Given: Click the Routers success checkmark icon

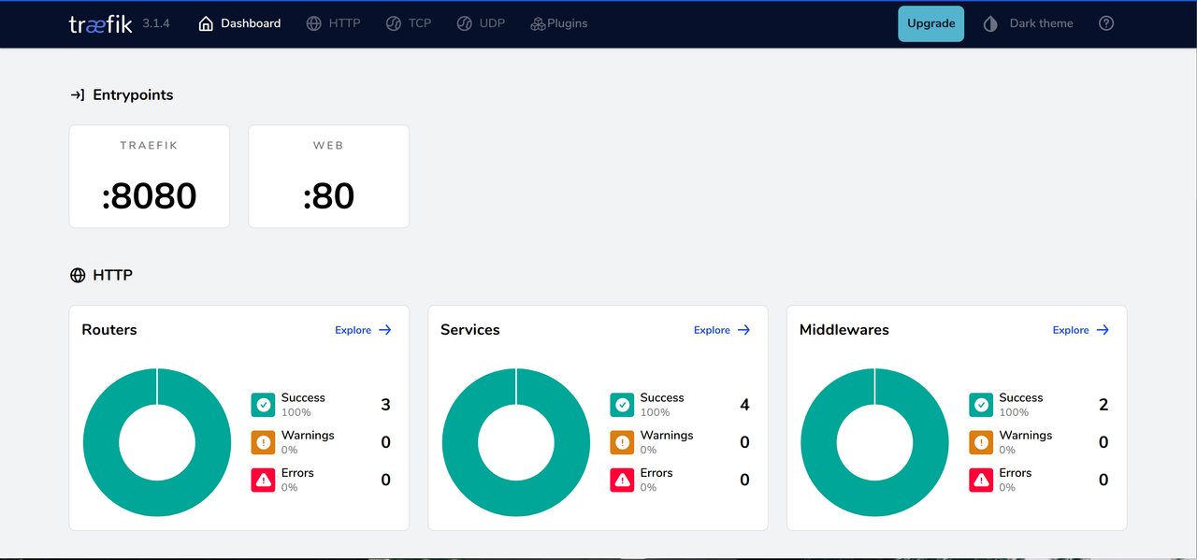Looking at the screenshot, I should (x=263, y=405).
